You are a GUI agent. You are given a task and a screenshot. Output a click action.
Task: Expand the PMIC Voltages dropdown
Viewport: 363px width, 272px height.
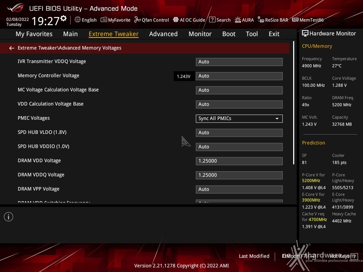[x=239, y=118]
